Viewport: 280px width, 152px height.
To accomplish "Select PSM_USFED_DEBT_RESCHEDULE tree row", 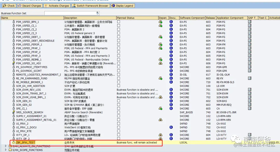I will tap(35, 41).
